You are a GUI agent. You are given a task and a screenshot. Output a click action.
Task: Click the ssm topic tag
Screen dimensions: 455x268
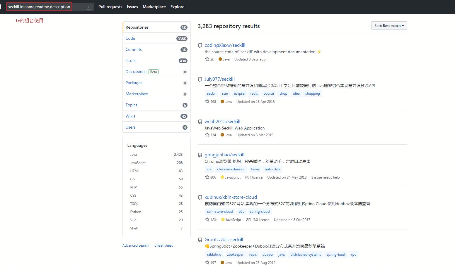click(225, 94)
